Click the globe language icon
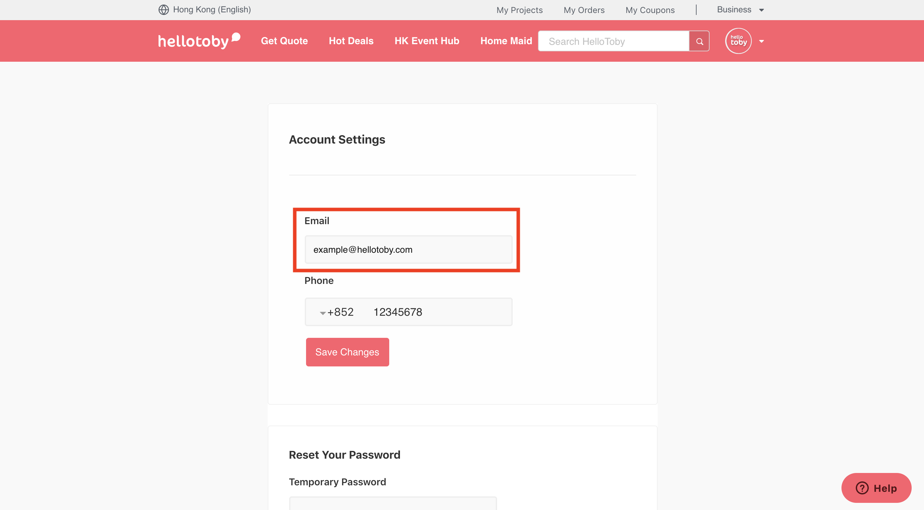The width and height of the screenshot is (924, 510). point(163,10)
